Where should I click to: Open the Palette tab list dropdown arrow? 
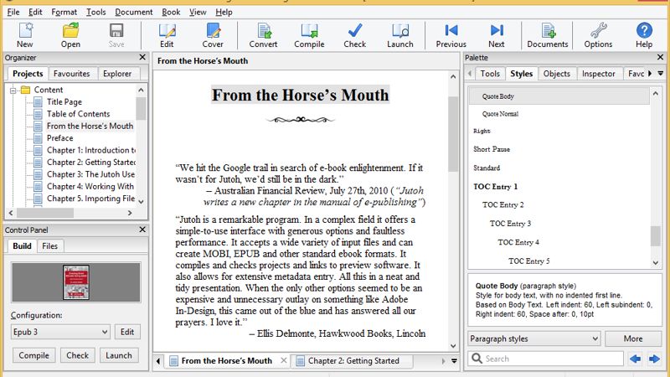coord(661,74)
